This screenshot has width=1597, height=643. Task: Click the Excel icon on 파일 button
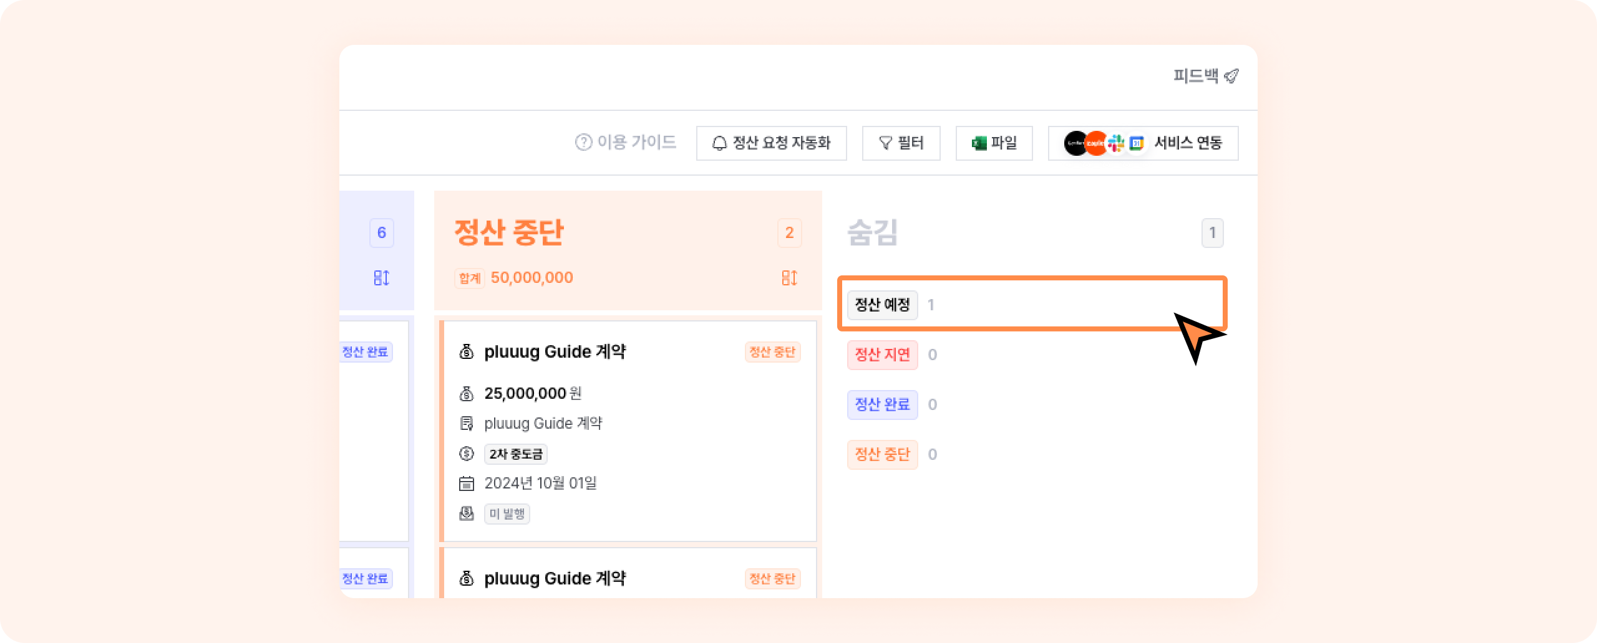tap(979, 143)
